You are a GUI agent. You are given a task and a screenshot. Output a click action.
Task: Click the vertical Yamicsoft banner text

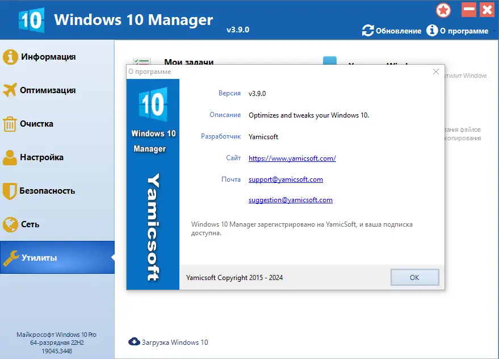(x=153, y=227)
